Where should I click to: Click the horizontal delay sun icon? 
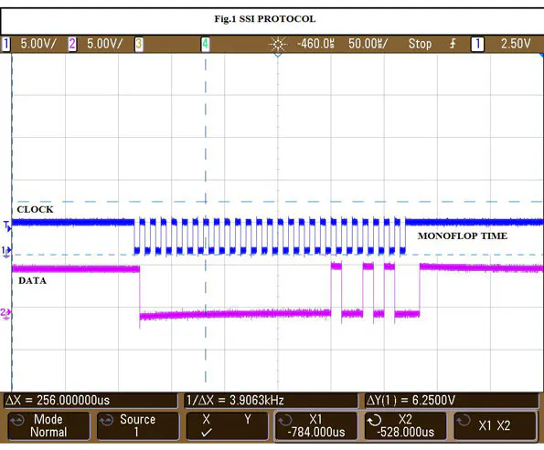[278, 45]
